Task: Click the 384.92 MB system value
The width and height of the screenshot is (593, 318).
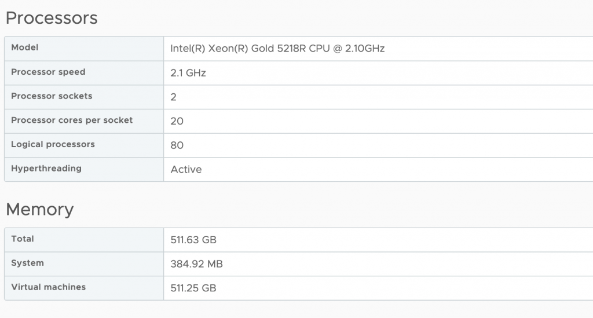Action: point(196,264)
